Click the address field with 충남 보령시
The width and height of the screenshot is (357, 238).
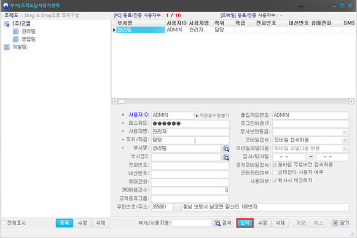click(265, 207)
